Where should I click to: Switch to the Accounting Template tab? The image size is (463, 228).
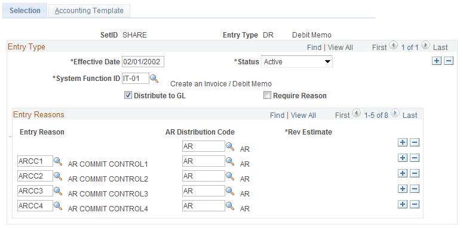tap(89, 11)
